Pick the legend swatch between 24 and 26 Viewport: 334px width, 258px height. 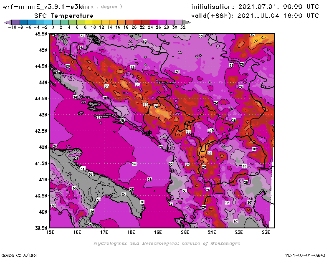tap(154, 22)
